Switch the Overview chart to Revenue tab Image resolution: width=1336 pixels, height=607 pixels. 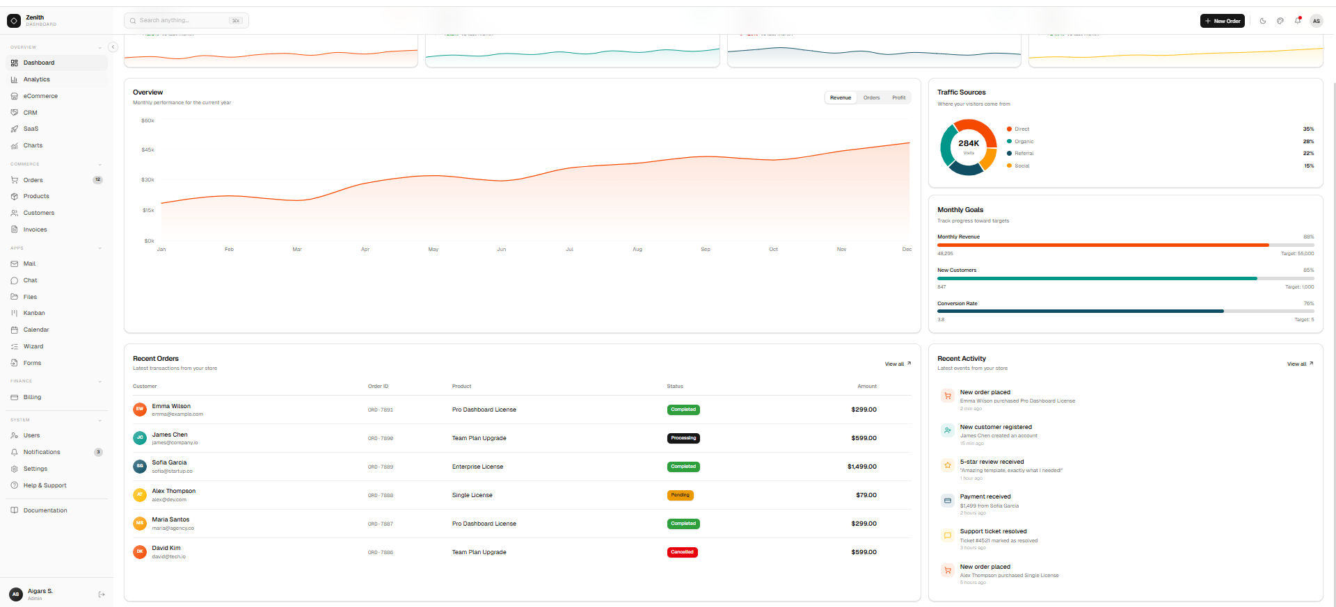coord(841,98)
